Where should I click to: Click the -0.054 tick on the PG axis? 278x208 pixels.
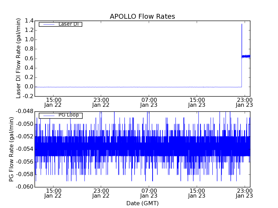24,149
